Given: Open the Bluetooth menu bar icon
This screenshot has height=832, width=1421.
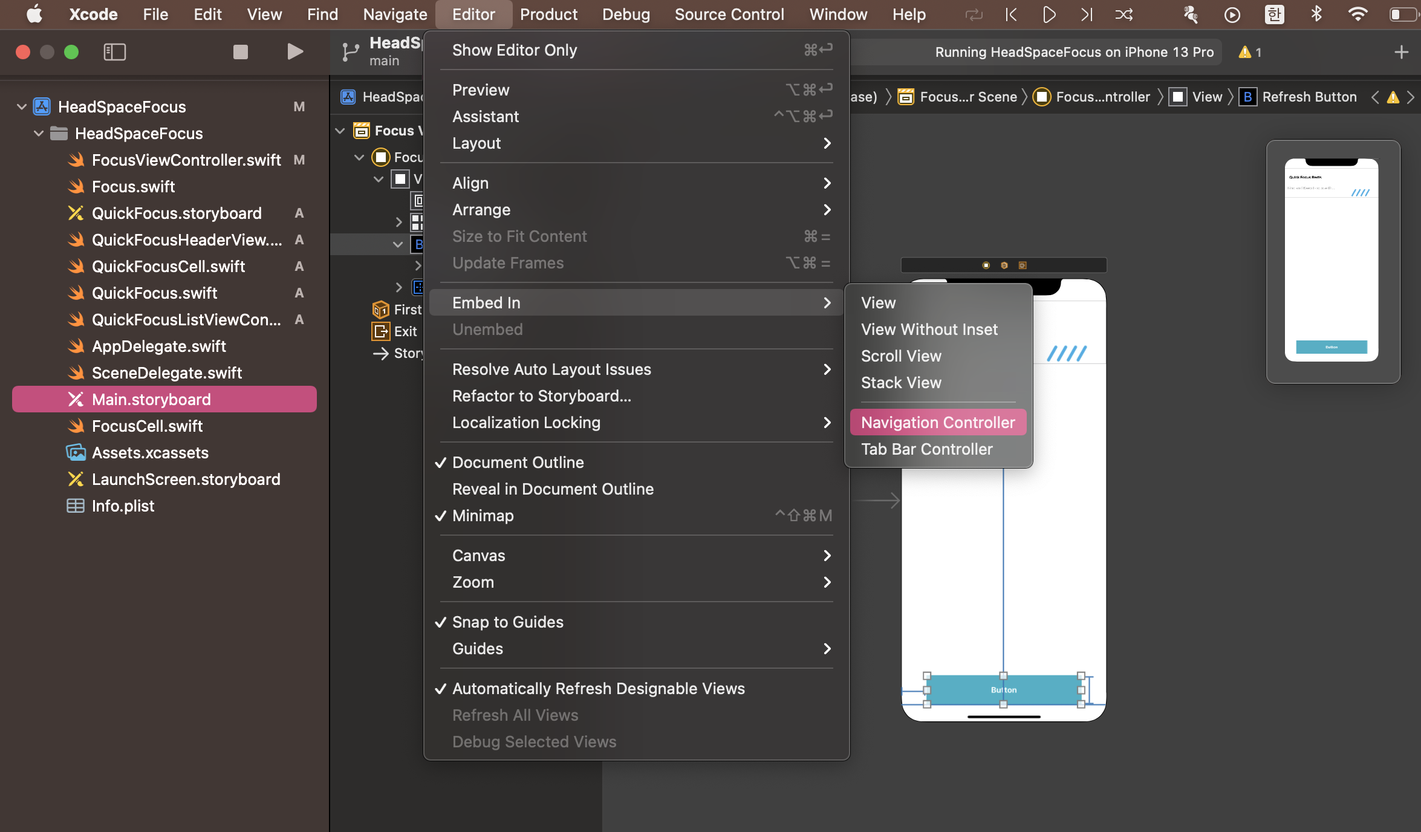Looking at the screenshot, I should [1316, 14].
